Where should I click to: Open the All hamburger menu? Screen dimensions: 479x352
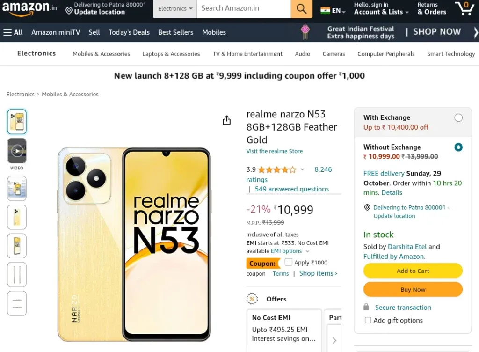(x=13, y=32)
